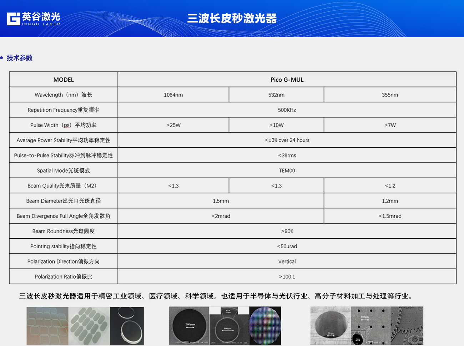Viewport: 464px width, 346px height.
Task: Click the Beam Roundness光斑圆度 row label
Action: (x=64, y=231)
